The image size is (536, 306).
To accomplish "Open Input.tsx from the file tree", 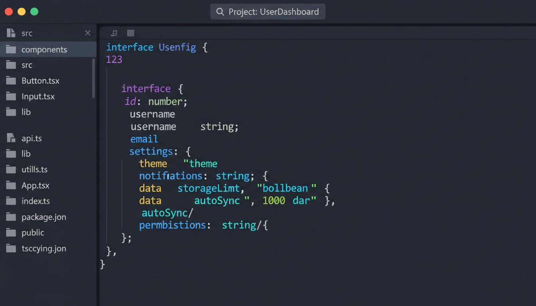I will point(38,96).
